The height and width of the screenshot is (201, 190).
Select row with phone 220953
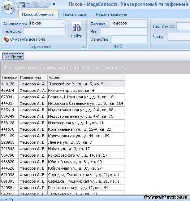coord(62,142)
